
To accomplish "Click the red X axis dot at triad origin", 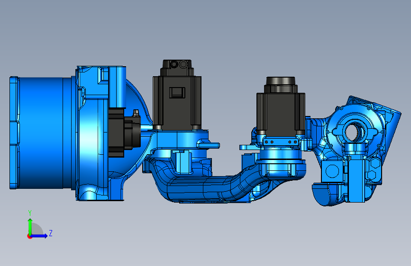I will [x=29, y=236].
